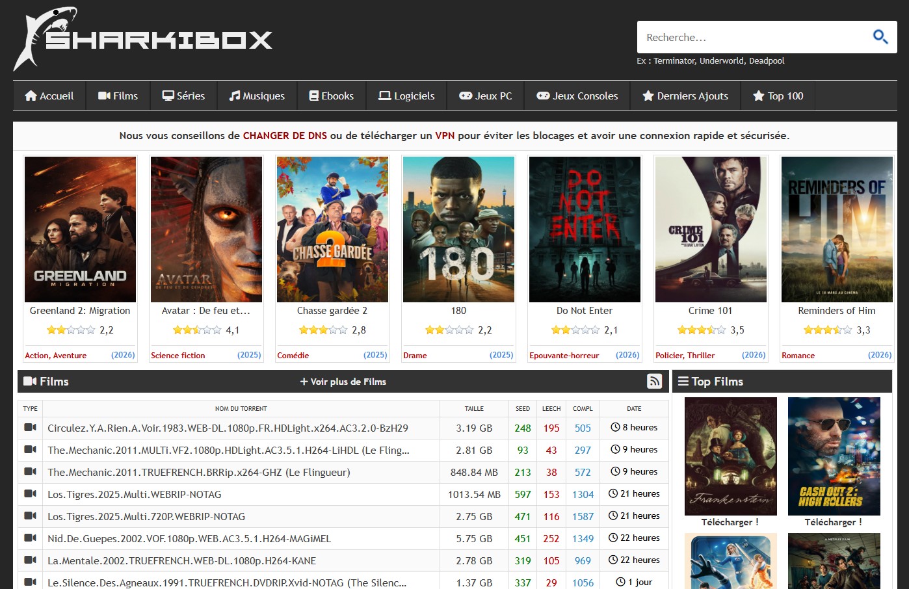Click the hamburger icon beside Top Films
909x589 pixels.
[683, 382]
